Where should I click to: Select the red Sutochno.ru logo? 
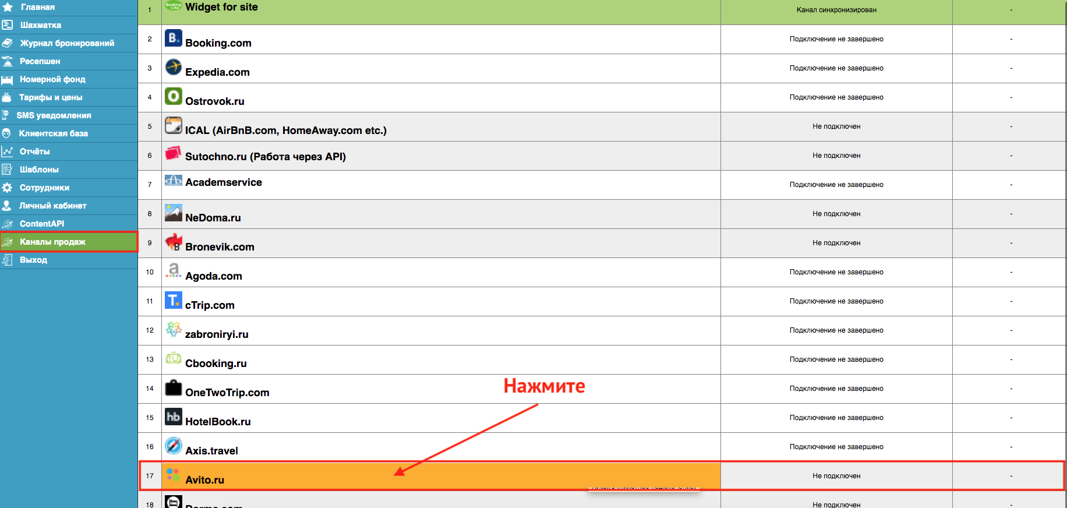pos(174,153)
